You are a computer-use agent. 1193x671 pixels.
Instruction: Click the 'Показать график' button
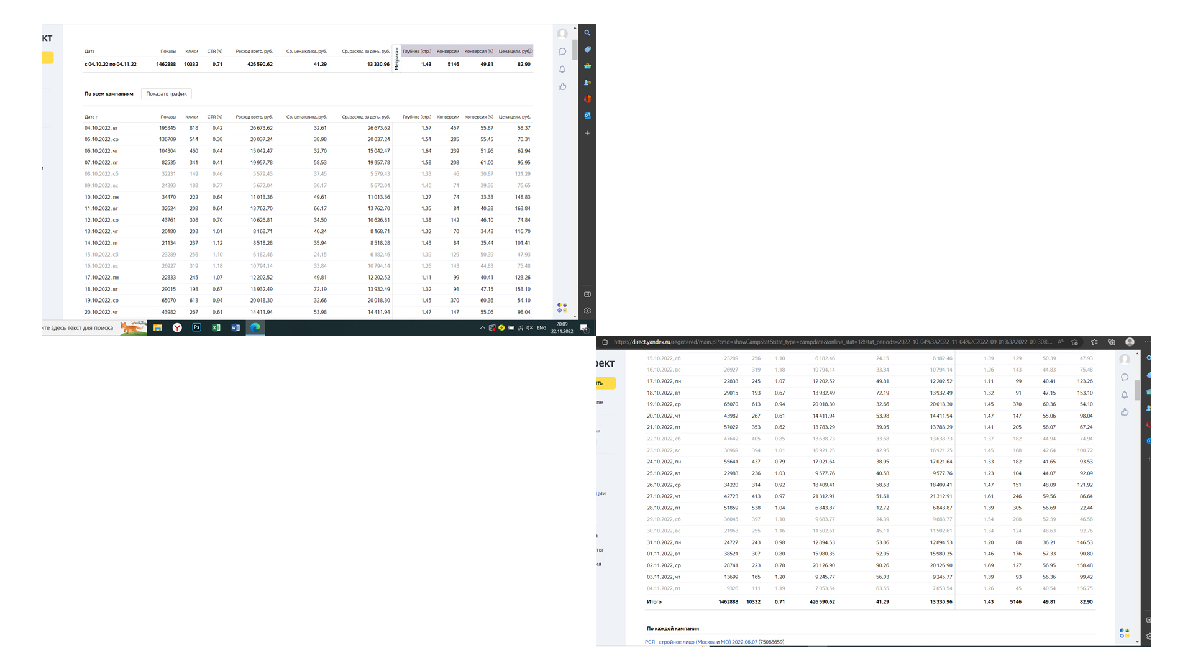click(166, 94)
